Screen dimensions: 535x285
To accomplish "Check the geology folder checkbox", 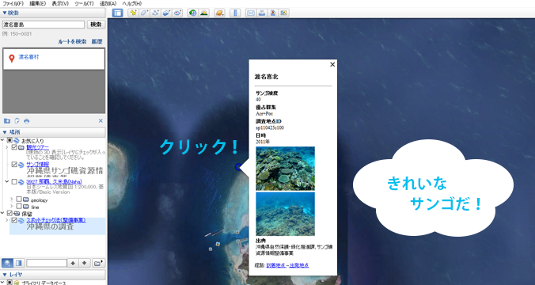I will click(x=19, y=199).
